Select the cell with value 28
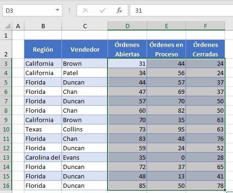The height and width of the screenshot is (193, 233). [x=205, y=157]
